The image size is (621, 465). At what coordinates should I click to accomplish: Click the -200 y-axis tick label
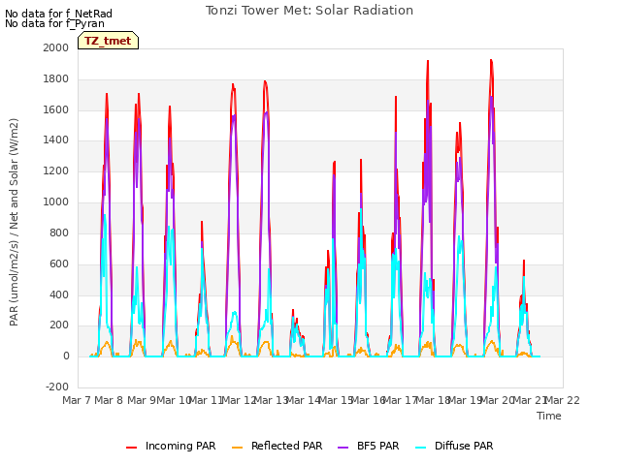tap(57, 387)
